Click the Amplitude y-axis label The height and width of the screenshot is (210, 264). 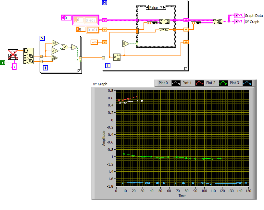click(x=104, y=138)
